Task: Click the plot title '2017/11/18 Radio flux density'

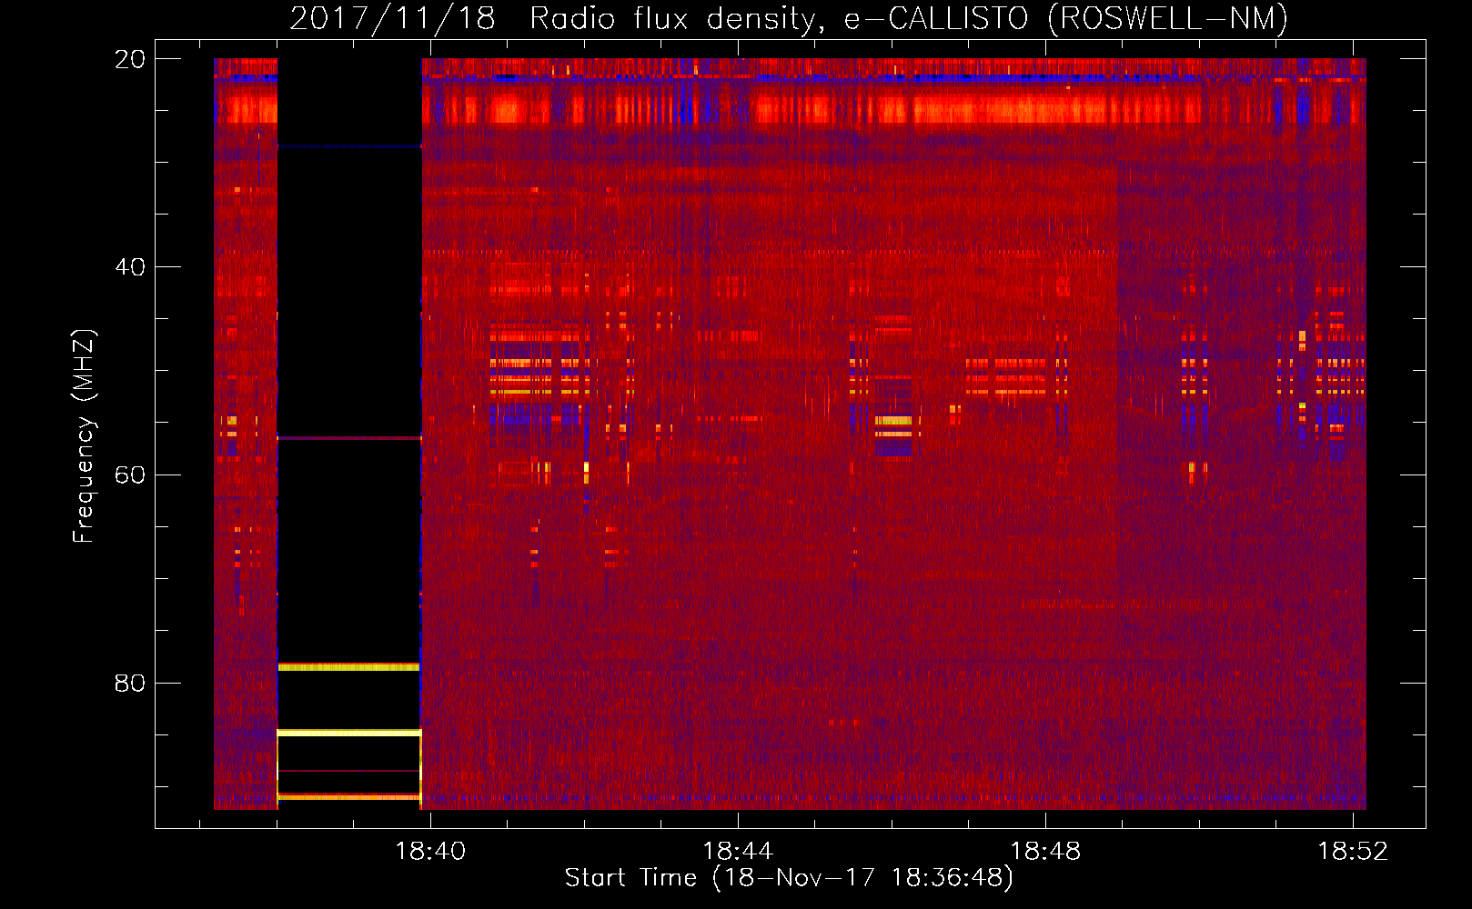Action: 557,18
